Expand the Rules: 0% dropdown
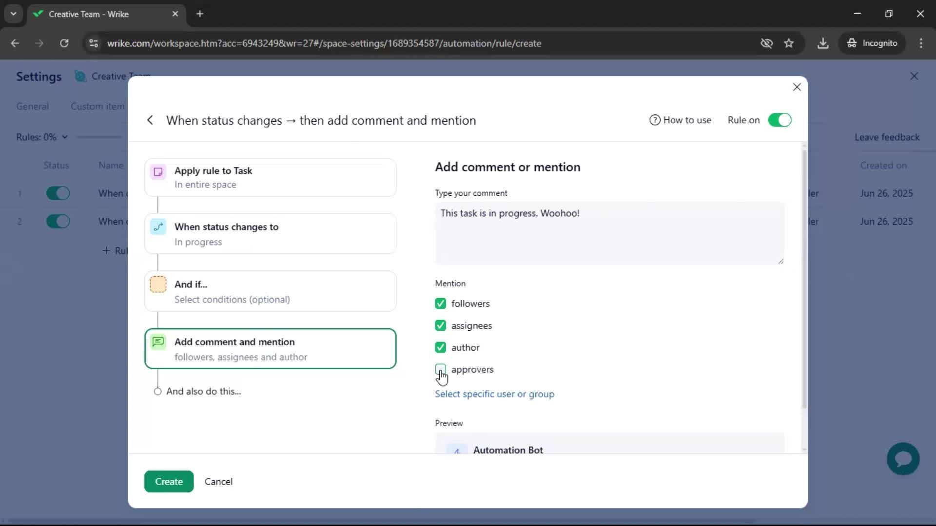This screenshot has height=526, width=936. coord(41,137)
